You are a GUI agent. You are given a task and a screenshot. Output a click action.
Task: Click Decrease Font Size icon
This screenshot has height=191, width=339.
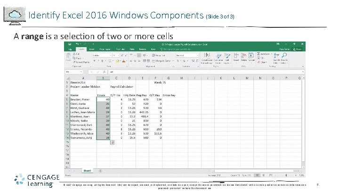pos(126,56)
